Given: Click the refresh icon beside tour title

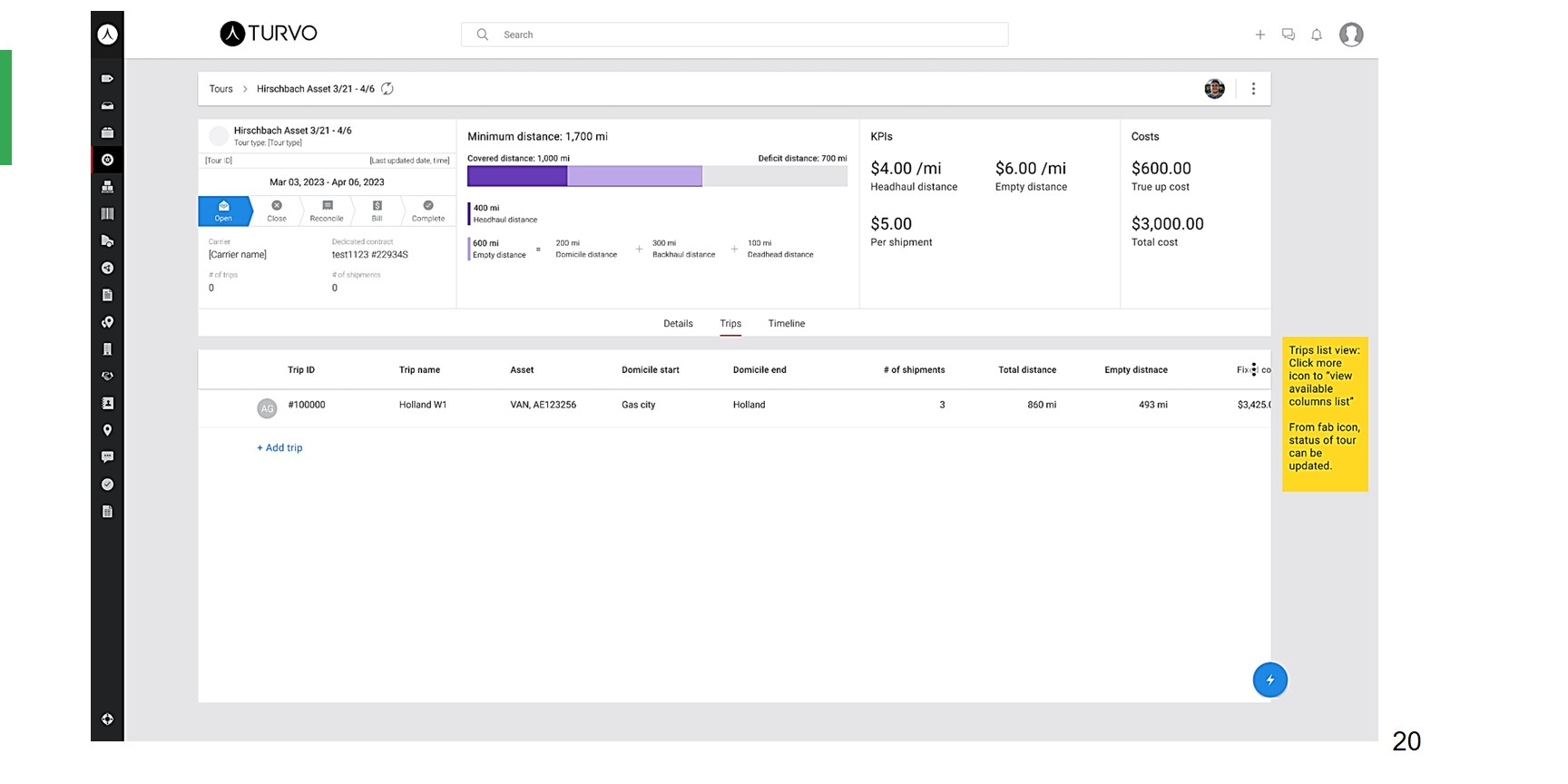Looking at the screenshot, I should (387, 89).
